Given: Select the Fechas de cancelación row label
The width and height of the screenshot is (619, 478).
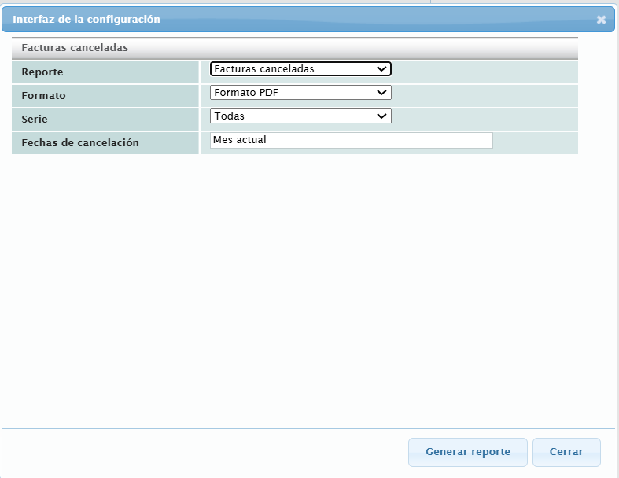Looking at the screenshot, I should click(x=80, y=143).
